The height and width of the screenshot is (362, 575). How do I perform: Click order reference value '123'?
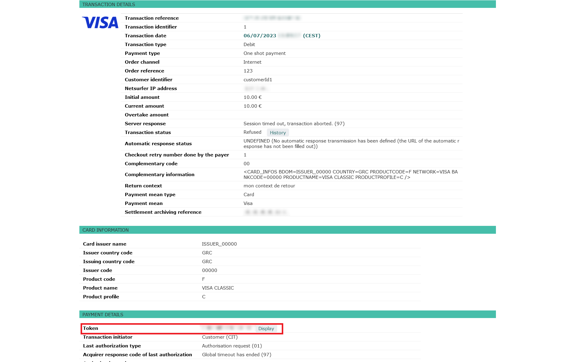[248, 71]
